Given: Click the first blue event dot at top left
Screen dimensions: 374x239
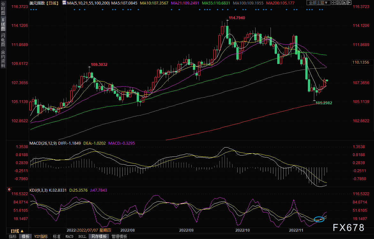Looking at the screenshot, I should coord(31,9).
